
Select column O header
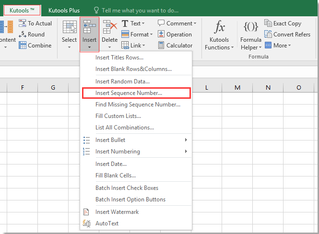click(299, 88)
